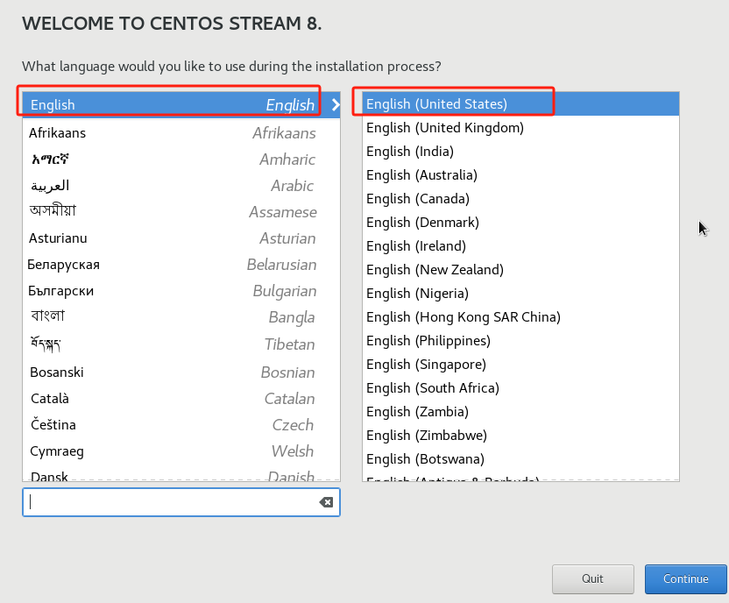Click the Quit button
This screenshot has height=603, width=729.
[x=593, y=578]
